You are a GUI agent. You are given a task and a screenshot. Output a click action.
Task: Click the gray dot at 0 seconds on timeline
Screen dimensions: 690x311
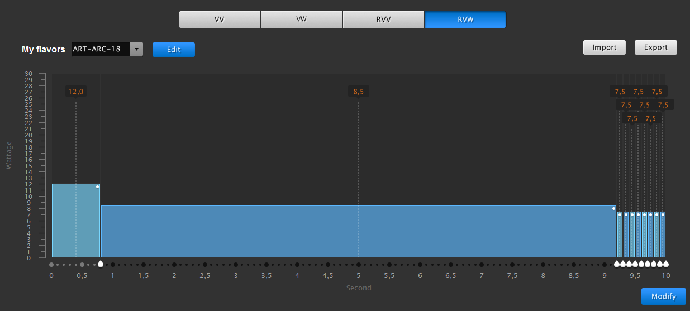click(x=51, y=265)
